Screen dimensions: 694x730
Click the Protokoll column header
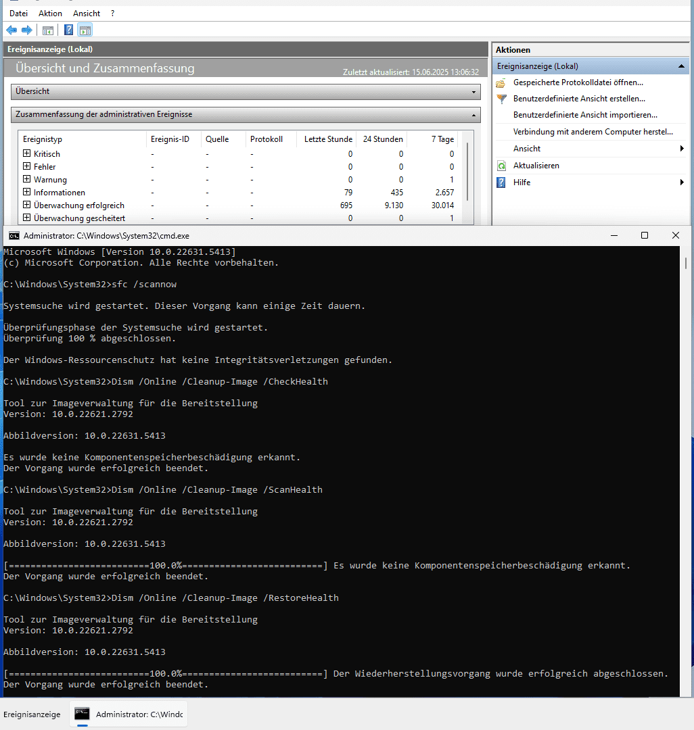[x=271, y=139]
